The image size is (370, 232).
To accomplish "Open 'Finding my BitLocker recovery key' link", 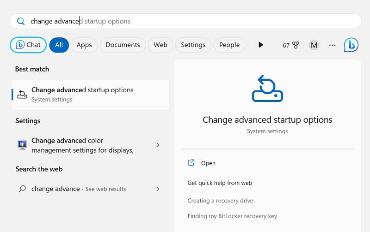I will 232,216.
